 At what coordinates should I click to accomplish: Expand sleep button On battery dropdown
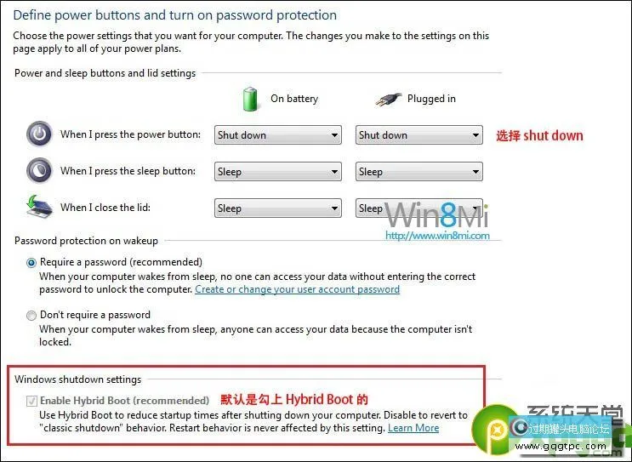pos(277,171)
